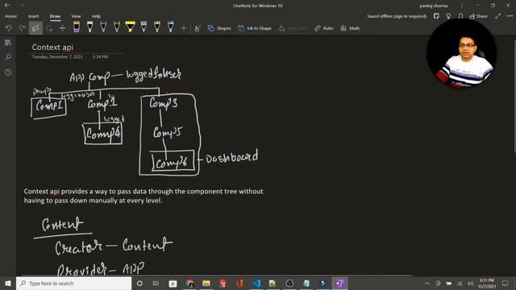Show notebook navigation pane icon

click(x=8, y=43)
